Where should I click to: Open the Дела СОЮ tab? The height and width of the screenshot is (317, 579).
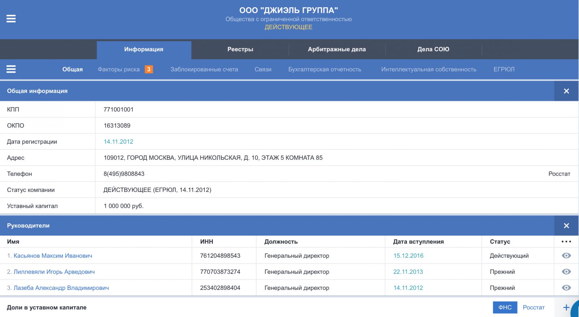pos(433,50)
